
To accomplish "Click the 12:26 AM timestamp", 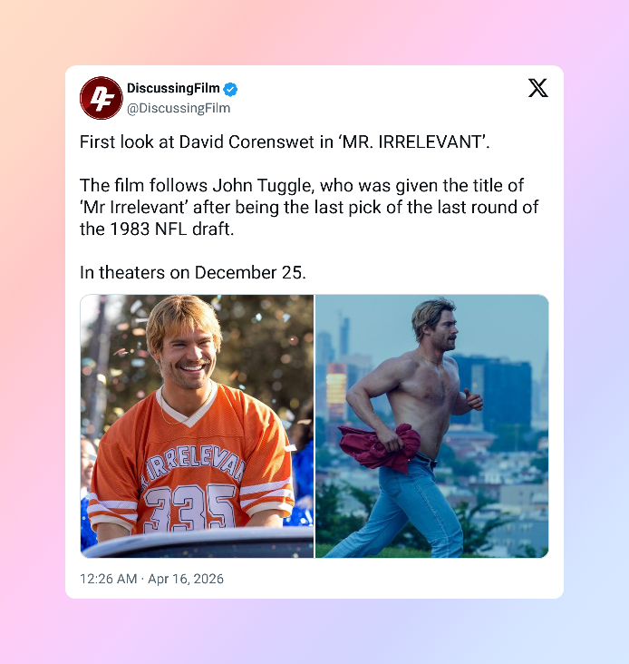I will click(108, 579).
